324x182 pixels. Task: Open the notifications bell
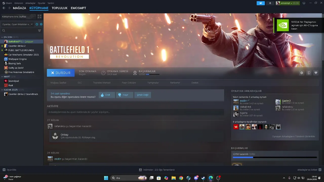(x=270, y=3)
